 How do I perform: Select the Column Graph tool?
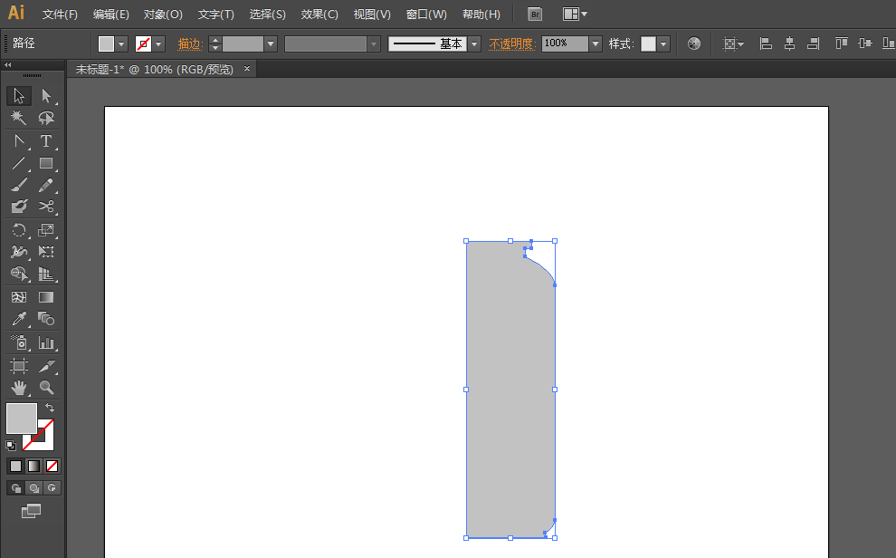[x=46, y=342]
